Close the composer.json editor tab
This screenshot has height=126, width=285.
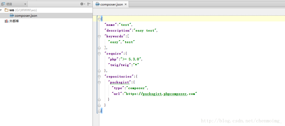click(126, 4)
